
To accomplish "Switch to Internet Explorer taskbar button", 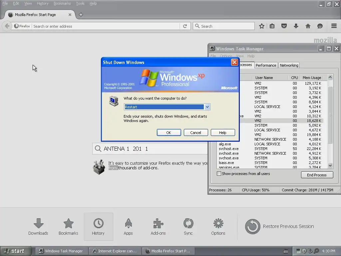I will click(x=115, y=251).
